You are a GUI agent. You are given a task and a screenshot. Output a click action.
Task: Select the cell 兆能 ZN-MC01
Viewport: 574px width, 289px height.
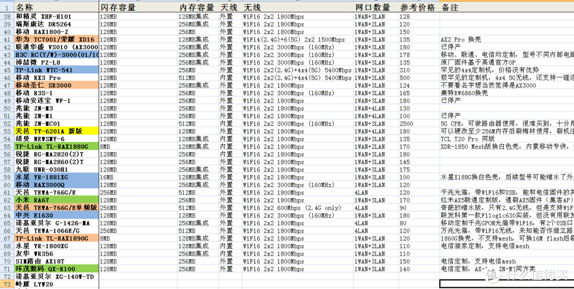coord(56,124)
